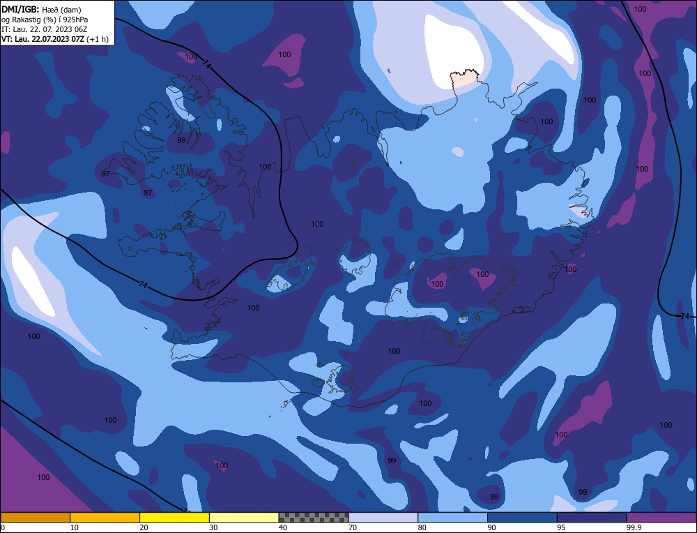Screen dimensions: 697x533
Task: Pick the lavender 70–80 legend swatch
Action: 383,517
